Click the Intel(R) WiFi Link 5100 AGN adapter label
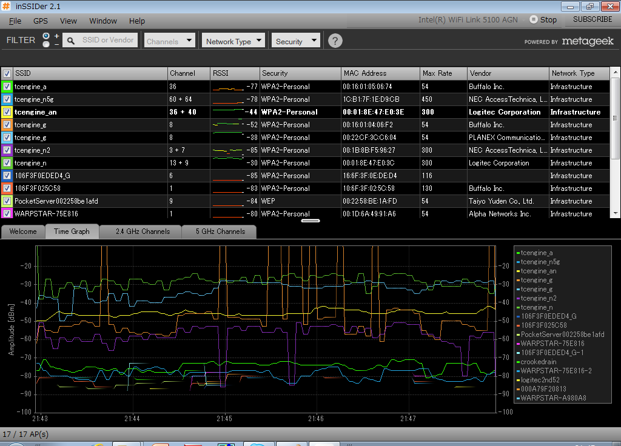This screenshot has height=446, width=621. click(468, 20)
